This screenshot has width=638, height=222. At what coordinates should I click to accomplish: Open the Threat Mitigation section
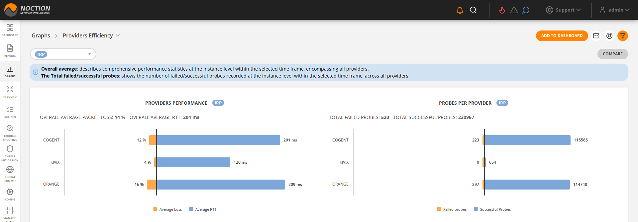point(10,150)
